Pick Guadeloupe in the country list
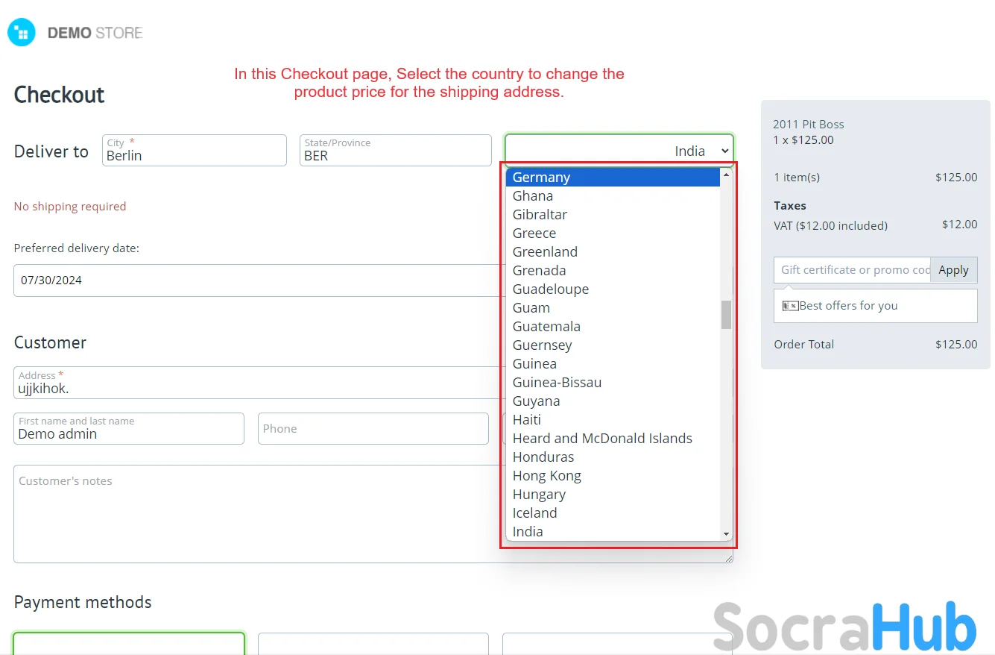The height and width of the screenshot is (655, 995). pyautogui.click(x=613, y=289)
